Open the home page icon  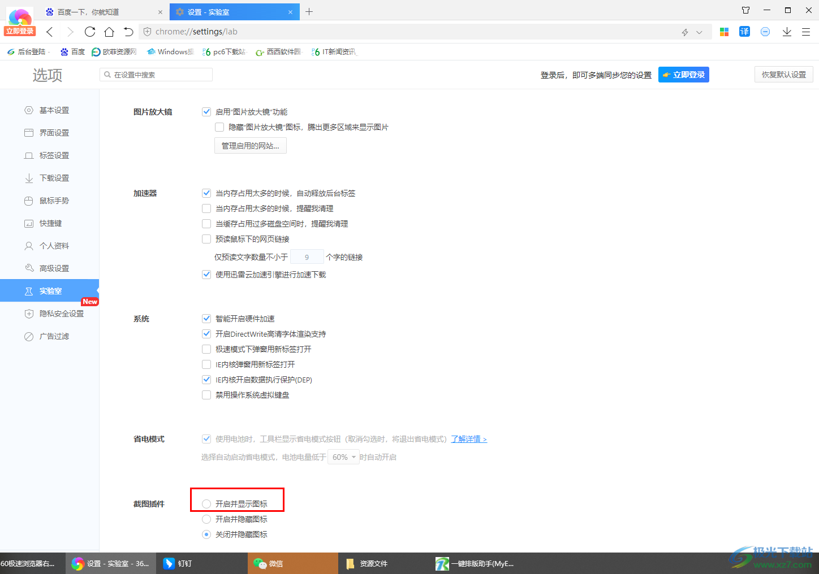coord(109,32)
